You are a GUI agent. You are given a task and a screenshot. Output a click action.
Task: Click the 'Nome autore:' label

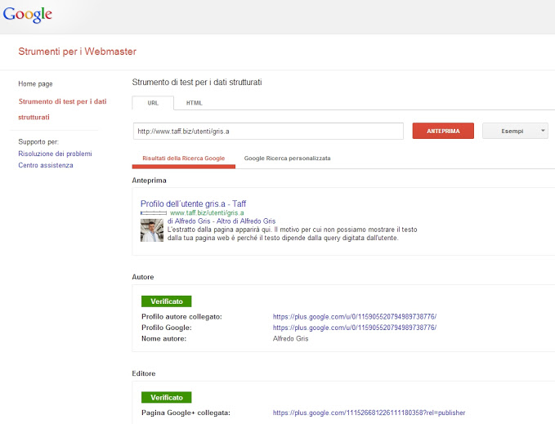pyautogui.click(x=163, y=339)
